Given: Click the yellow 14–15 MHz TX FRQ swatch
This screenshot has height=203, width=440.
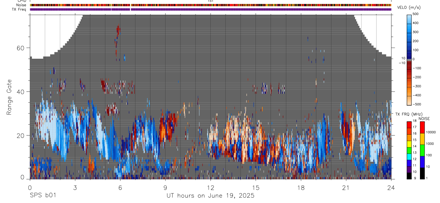Looking at the screenshot, I should 409,144.
